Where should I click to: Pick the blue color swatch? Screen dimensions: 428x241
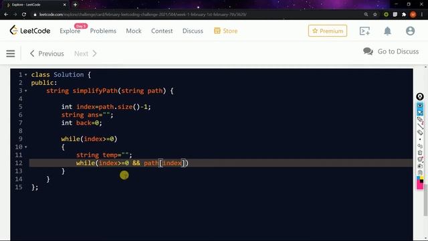coord(418,178)
